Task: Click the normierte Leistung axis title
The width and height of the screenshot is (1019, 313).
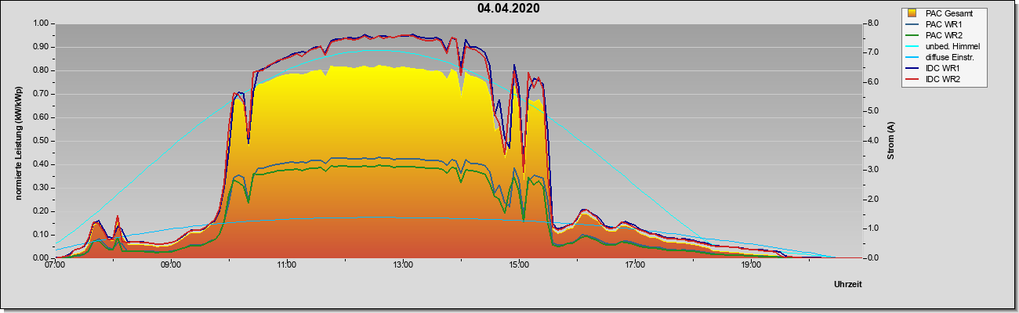Action: pos(17,141)
